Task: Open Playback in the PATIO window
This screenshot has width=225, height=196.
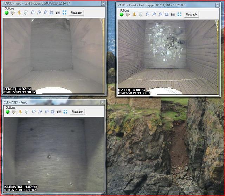Action: click(x=191, y=15)
